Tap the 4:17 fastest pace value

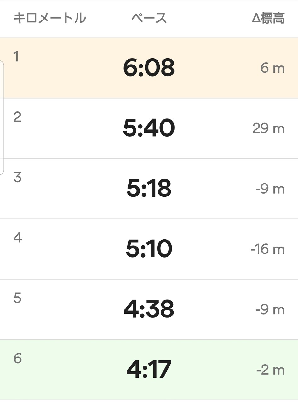coord(149,370)
